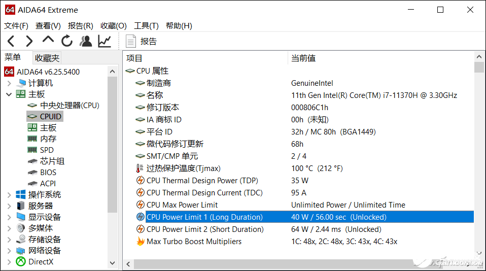486x271 pixels.
Task: Select 中央处理器(CPU) in the tree
Action: tap(70, 106)
